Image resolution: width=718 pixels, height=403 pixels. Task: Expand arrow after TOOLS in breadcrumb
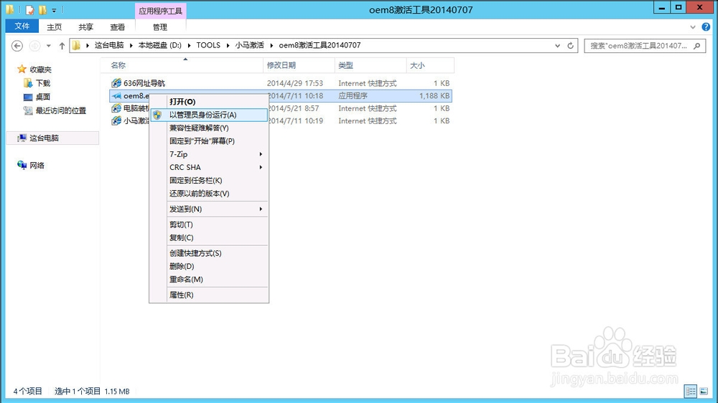point(228,45)
